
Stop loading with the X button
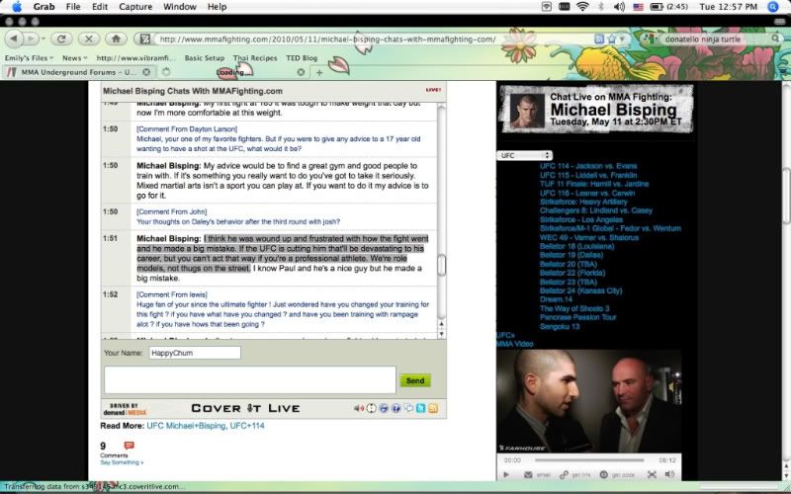pos(89,39)
